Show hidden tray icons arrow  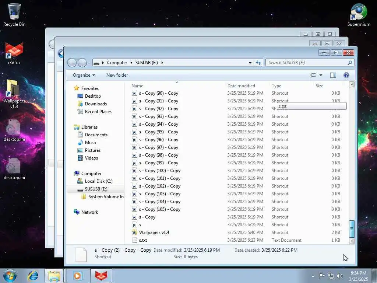coord(313,276)
